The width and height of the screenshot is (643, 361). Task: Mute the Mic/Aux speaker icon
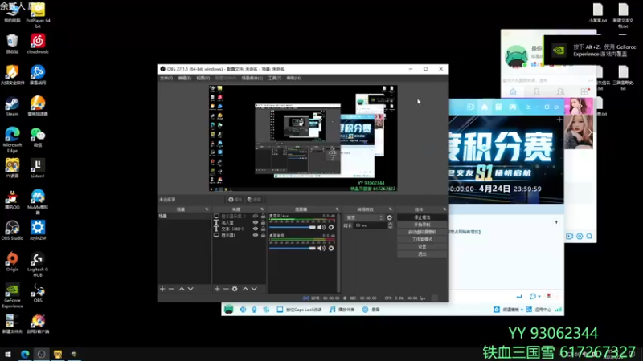click(321, 227)
